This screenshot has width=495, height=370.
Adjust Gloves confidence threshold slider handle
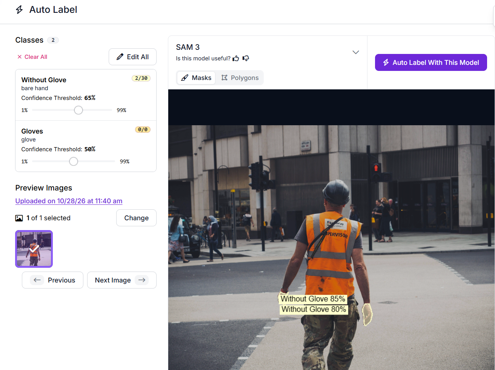click(x=74, y=161)
